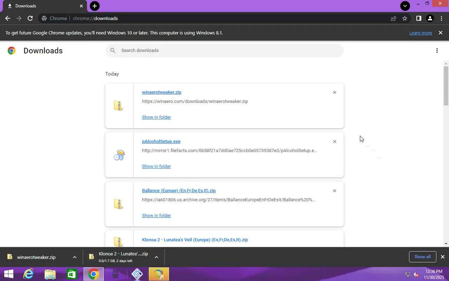Screen dimensions: 449x281
Task: Click the pAlcoholSetup.exe installer icon
Action: 119,155
